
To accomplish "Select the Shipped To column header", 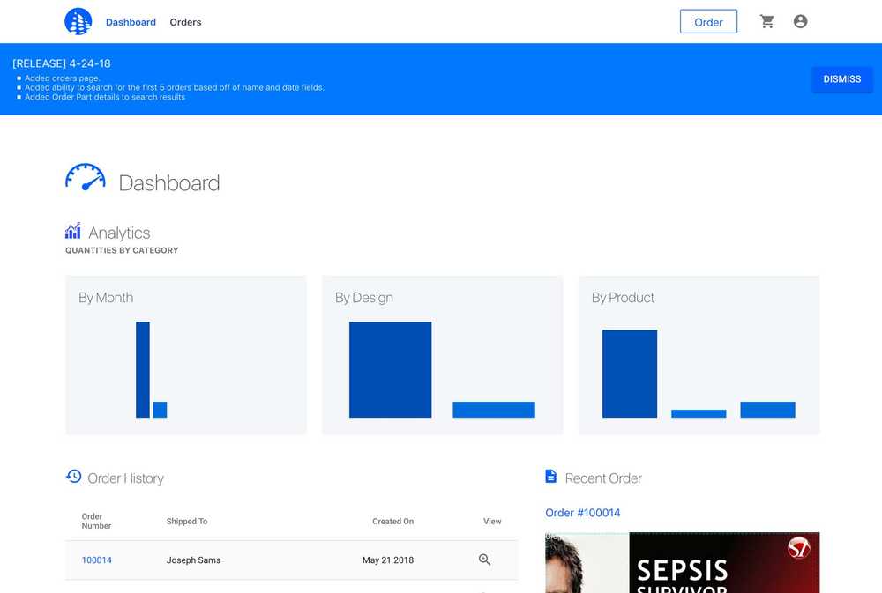I will click(187, 521).
